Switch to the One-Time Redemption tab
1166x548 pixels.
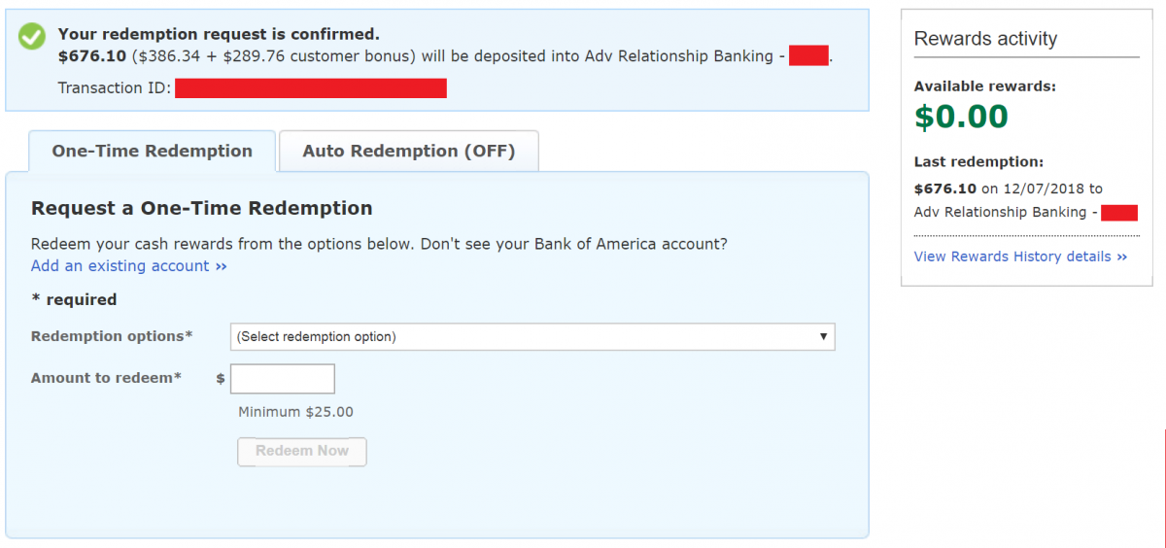pos(152,152)
